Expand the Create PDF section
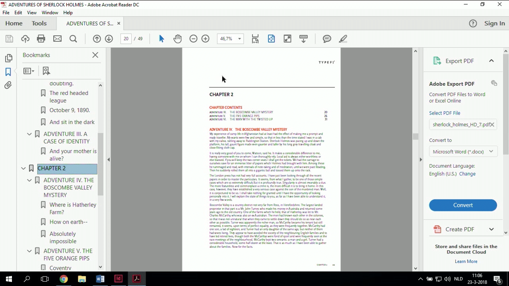 click(492, 229)
